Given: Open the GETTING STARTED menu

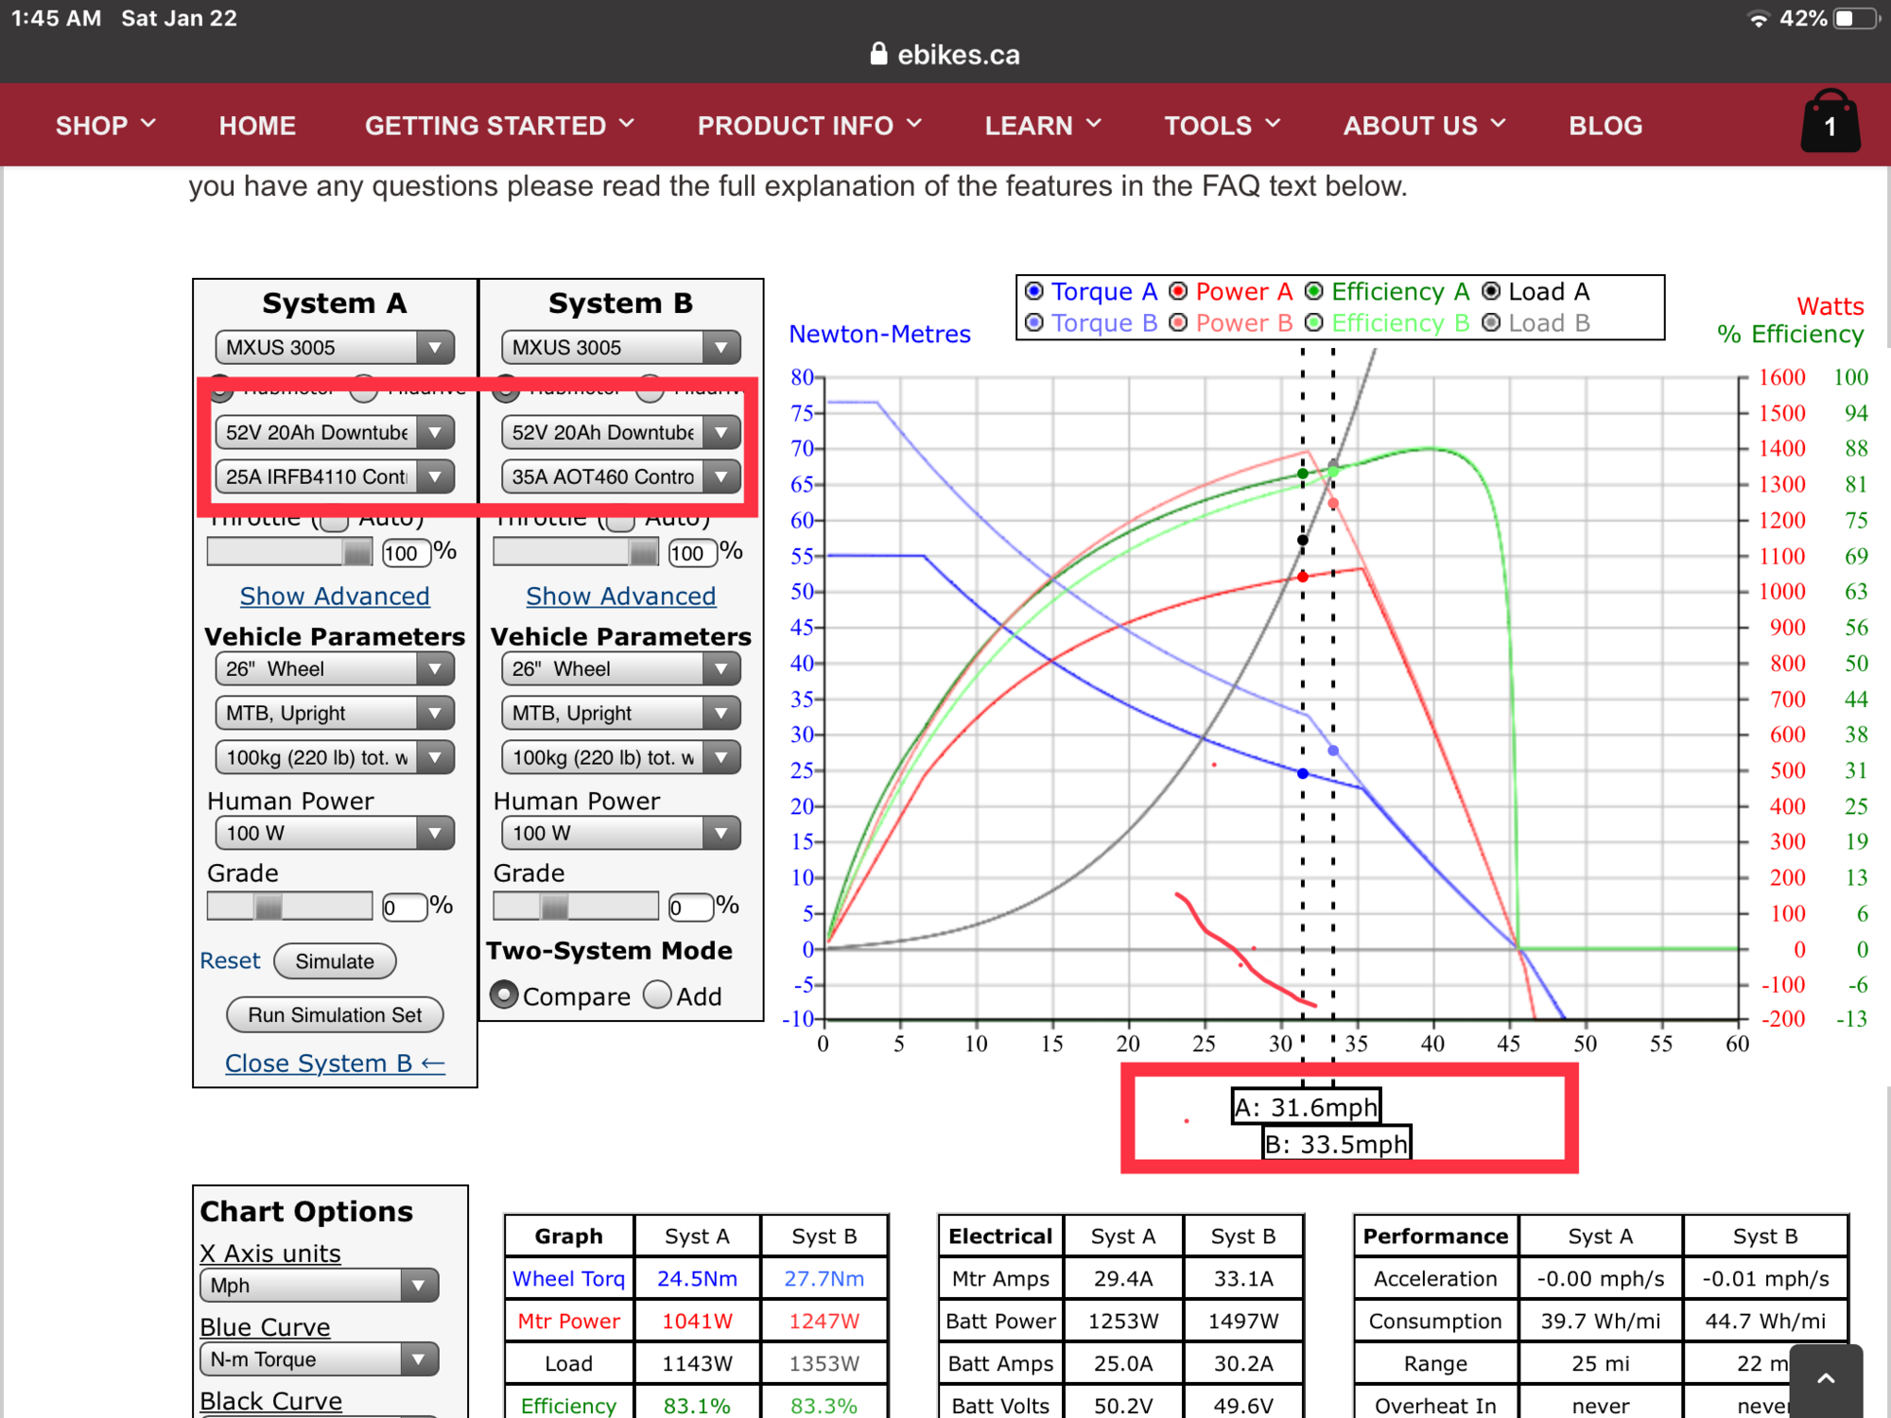Looking at the screenshot, I should pos(498,125).
